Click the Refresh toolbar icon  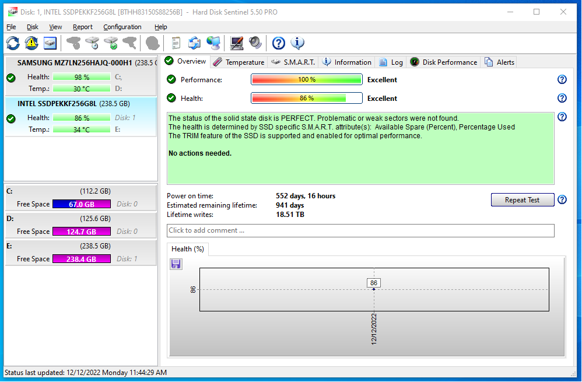click(x=13, y=43)
